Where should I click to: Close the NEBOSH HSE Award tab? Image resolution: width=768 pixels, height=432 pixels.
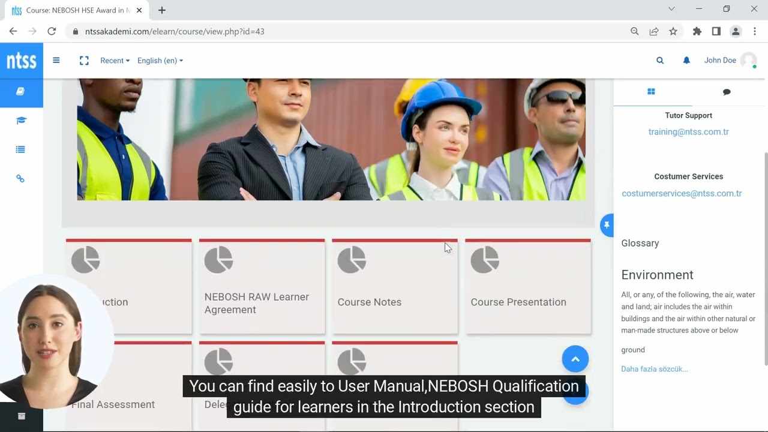(139, 10)
